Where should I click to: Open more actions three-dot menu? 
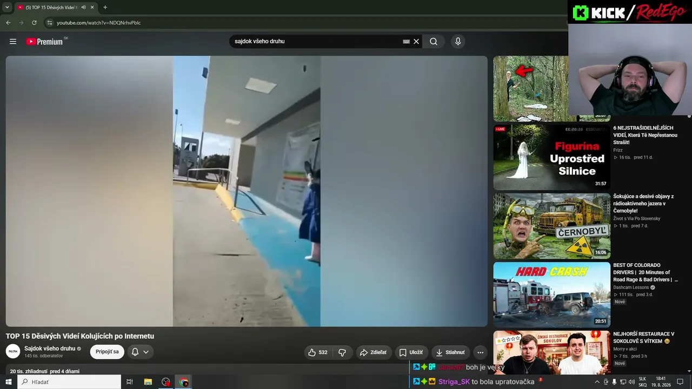(x=480, y=352)
